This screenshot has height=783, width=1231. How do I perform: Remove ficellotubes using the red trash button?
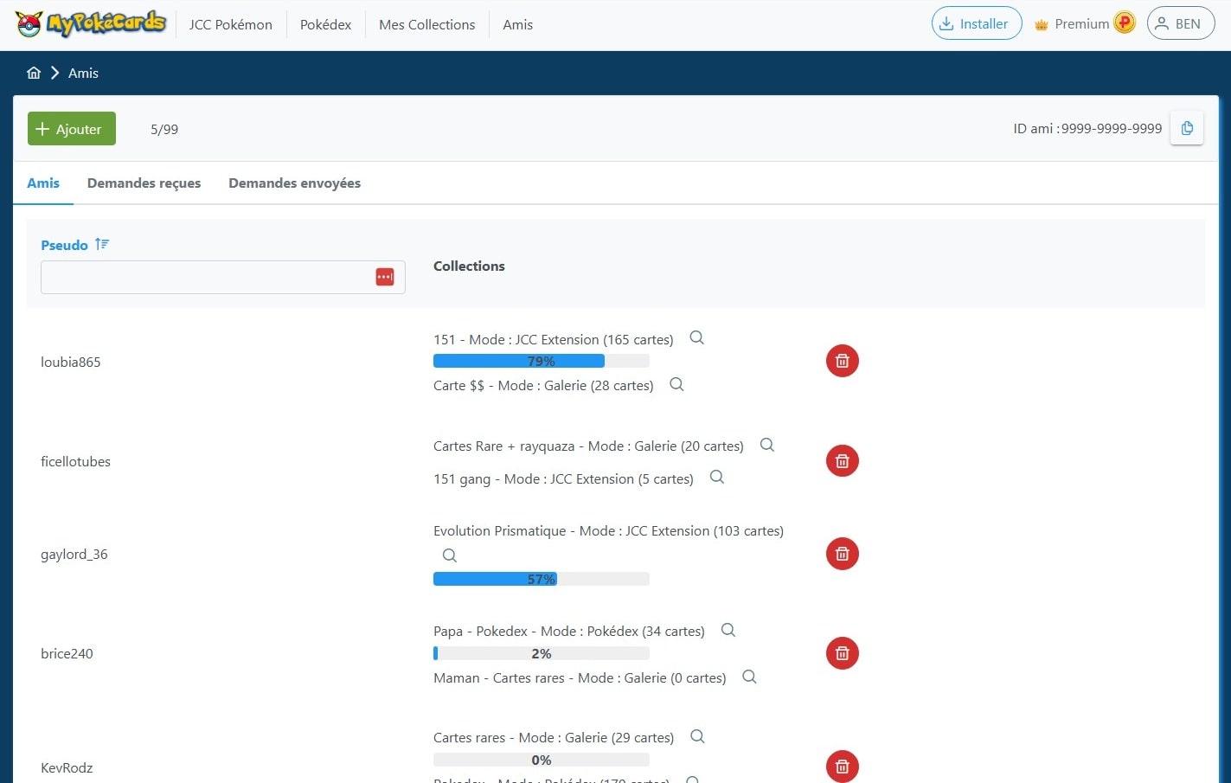pyautogui.click(x=842, y=461)
